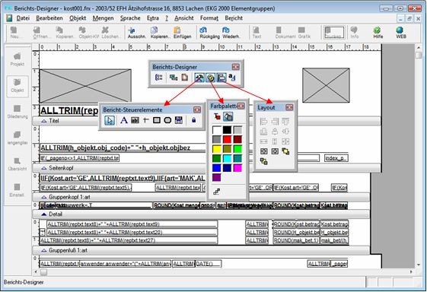427x292 pixels.
Task: Toggle the Report Controls toolbar button
Action: click(199, 78)
